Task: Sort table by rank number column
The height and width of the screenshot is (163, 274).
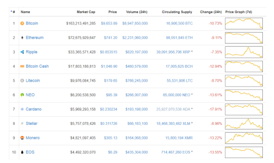Action: pos(13,12)
